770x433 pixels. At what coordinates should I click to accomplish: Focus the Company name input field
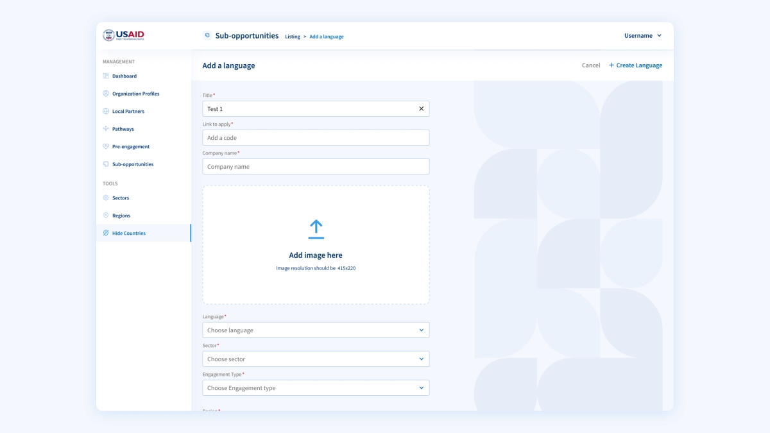click(316, 167)
